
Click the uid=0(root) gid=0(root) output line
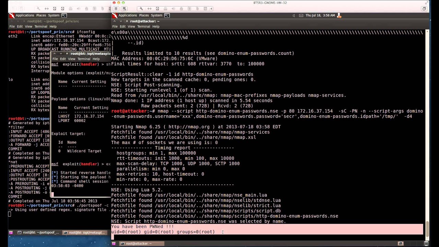163,232
